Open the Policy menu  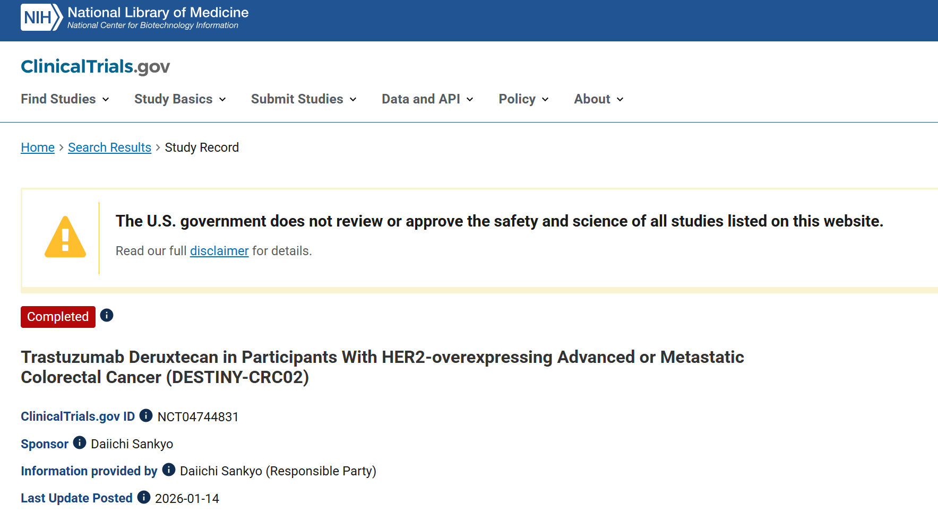(x=523, y=99)
